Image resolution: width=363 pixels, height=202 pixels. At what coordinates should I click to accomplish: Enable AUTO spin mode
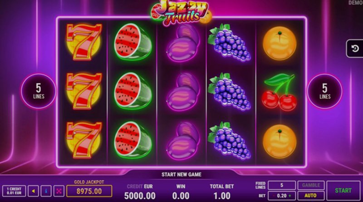click(x=311, y=196)
